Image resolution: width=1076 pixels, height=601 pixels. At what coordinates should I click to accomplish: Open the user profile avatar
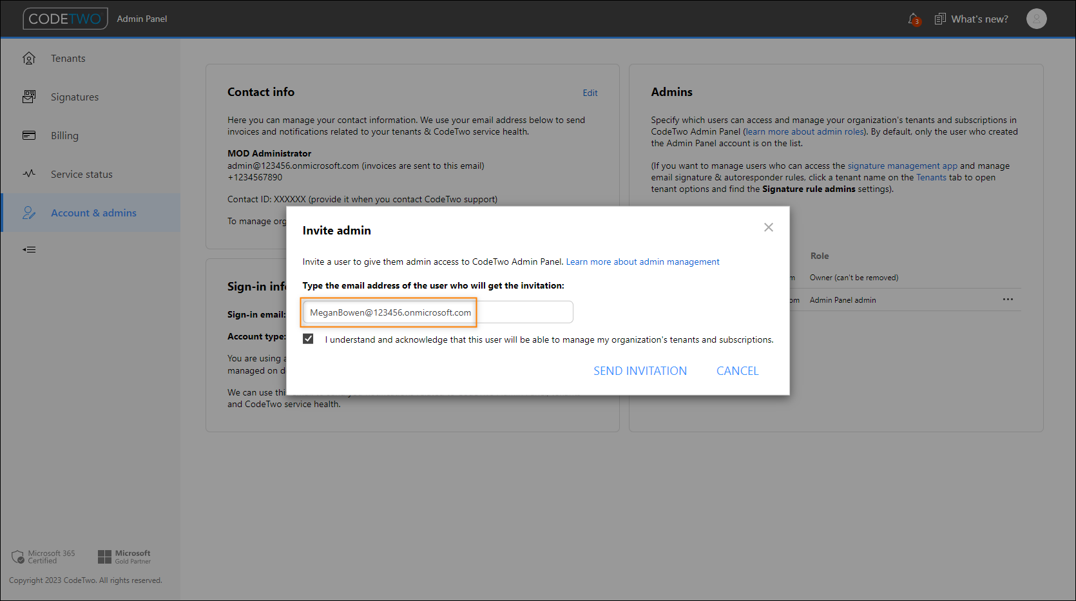pos(1036,19)
